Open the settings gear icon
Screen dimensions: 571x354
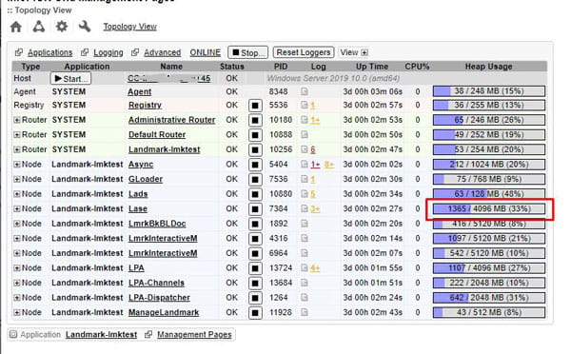(x=62, y=27)
